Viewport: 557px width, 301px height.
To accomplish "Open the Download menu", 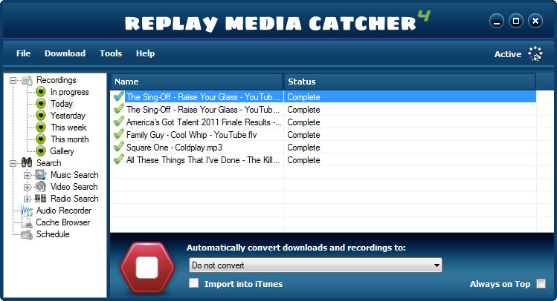I will (x=65, y=53).
